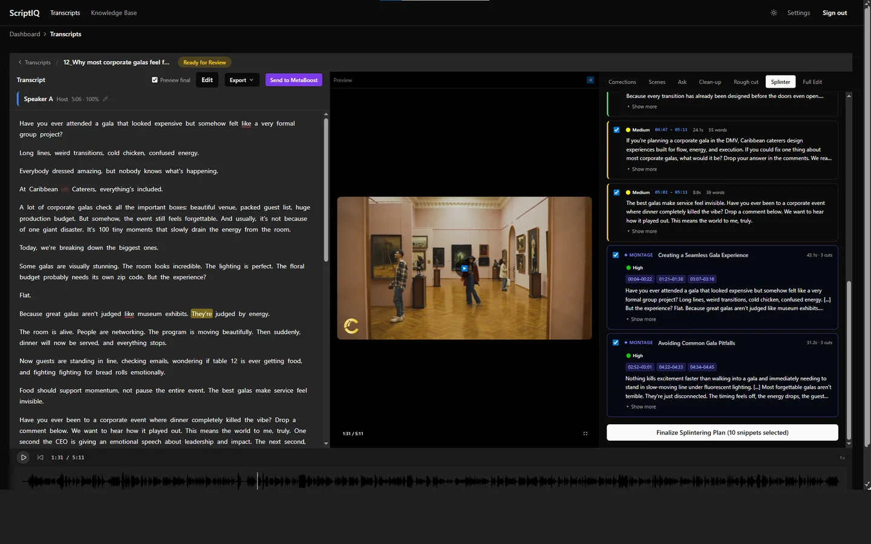The image size is (871, 544).
Task: Skip back to the start of audio
Action: pos(41,458)
